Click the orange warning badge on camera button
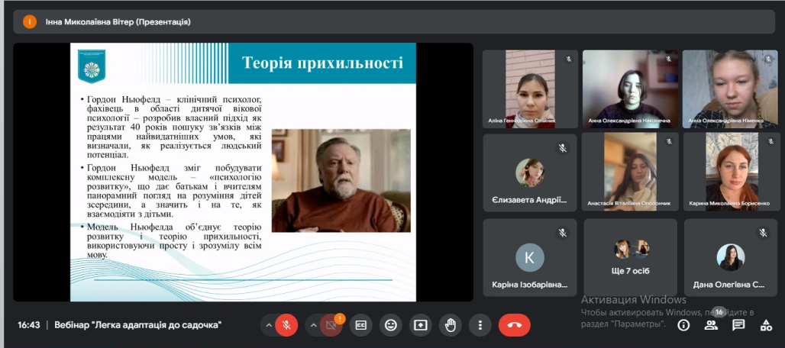 (340, 317)
